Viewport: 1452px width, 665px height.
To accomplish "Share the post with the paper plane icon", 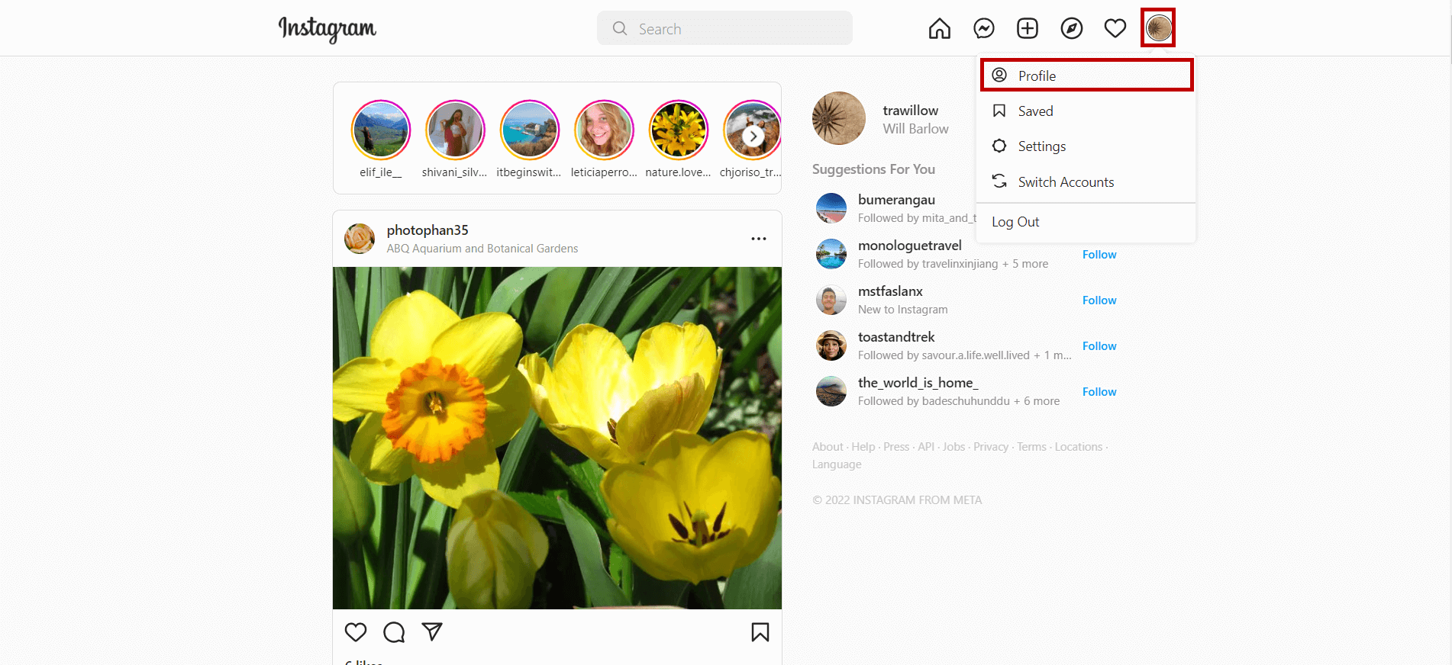I will [x=432, y=632].
